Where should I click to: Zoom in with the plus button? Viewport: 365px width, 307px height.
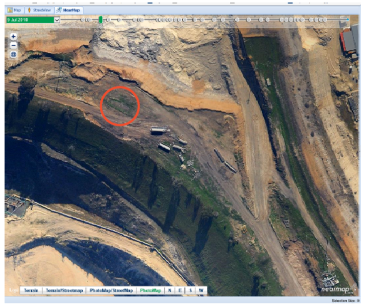click(x=13, y=36)
